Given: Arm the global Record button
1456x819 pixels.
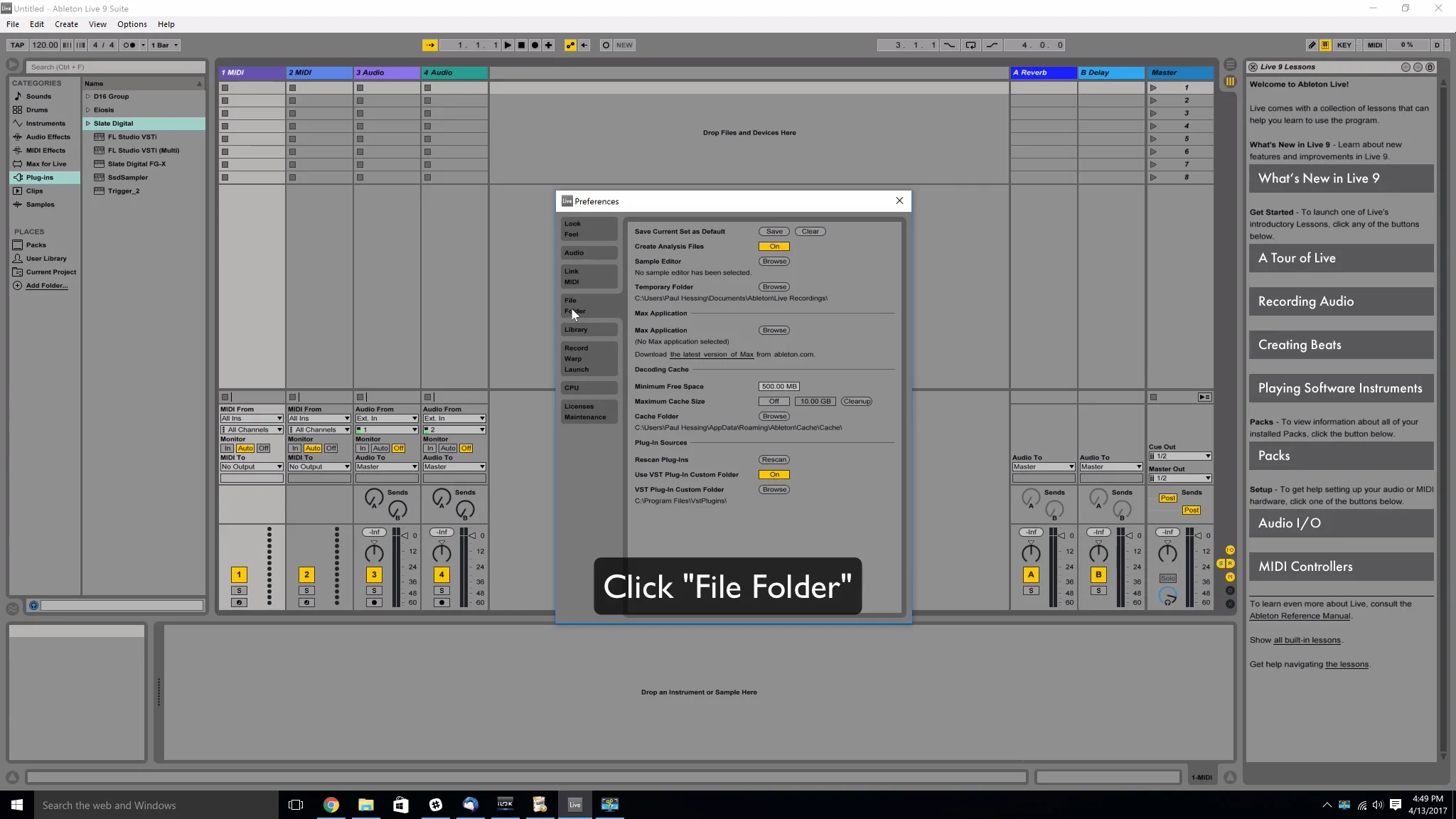Looking at the screenshot, I should [x=535, y=45].
